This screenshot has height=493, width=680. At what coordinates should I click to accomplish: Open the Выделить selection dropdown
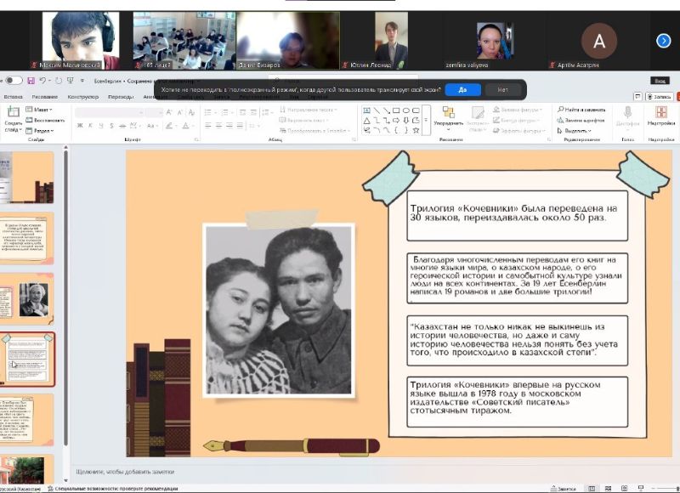[x=578, y=131]
